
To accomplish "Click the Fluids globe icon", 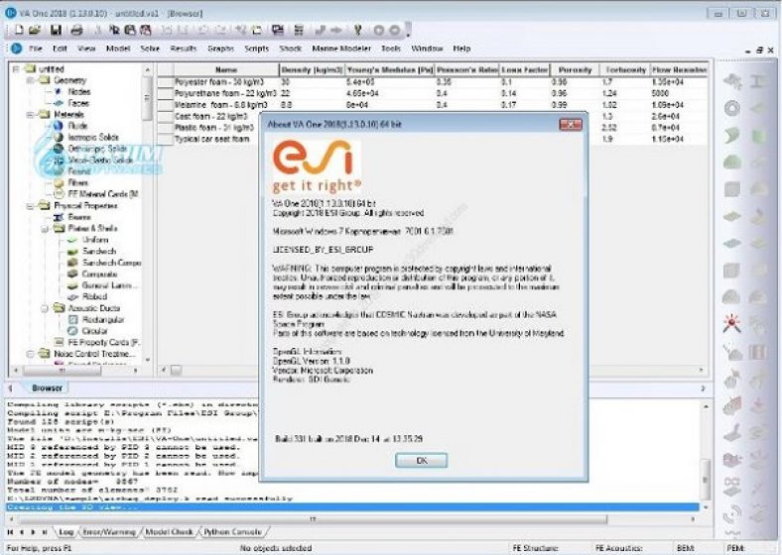I will 59,126.
